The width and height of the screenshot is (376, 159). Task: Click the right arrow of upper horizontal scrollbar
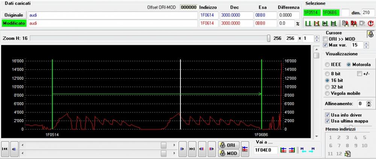pos(174,145)
